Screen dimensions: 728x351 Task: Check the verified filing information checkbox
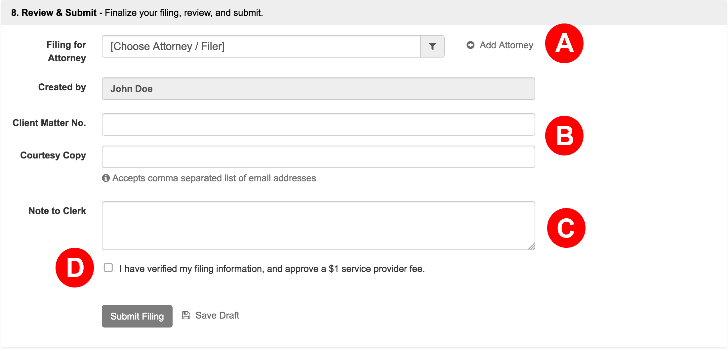point(108,268)
